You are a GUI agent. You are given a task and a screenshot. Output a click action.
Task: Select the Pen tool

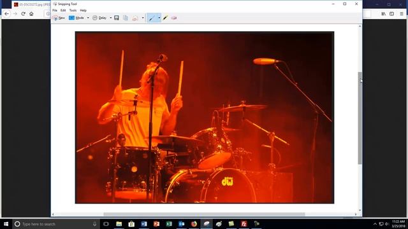click(152, 18)
